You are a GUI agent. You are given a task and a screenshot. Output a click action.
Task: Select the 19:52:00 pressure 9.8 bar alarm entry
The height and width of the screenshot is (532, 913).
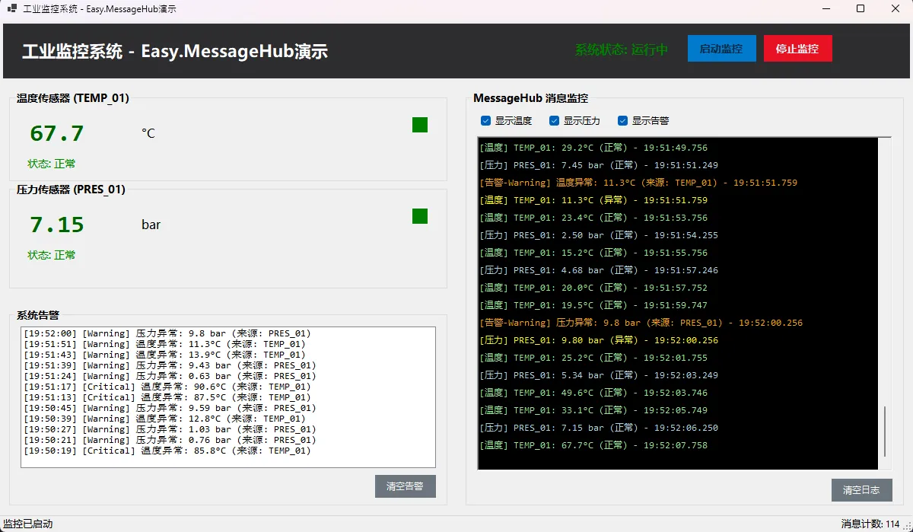[x=167, y=333]
